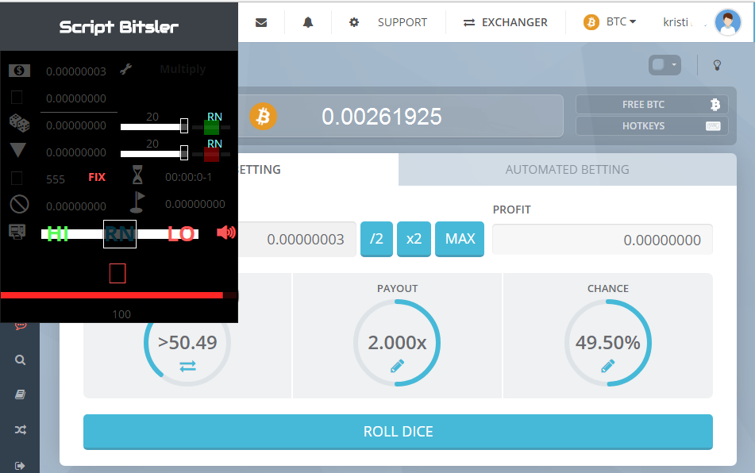Click the FREE BTC button
The image size is (755, 473).
pos(652,105)
